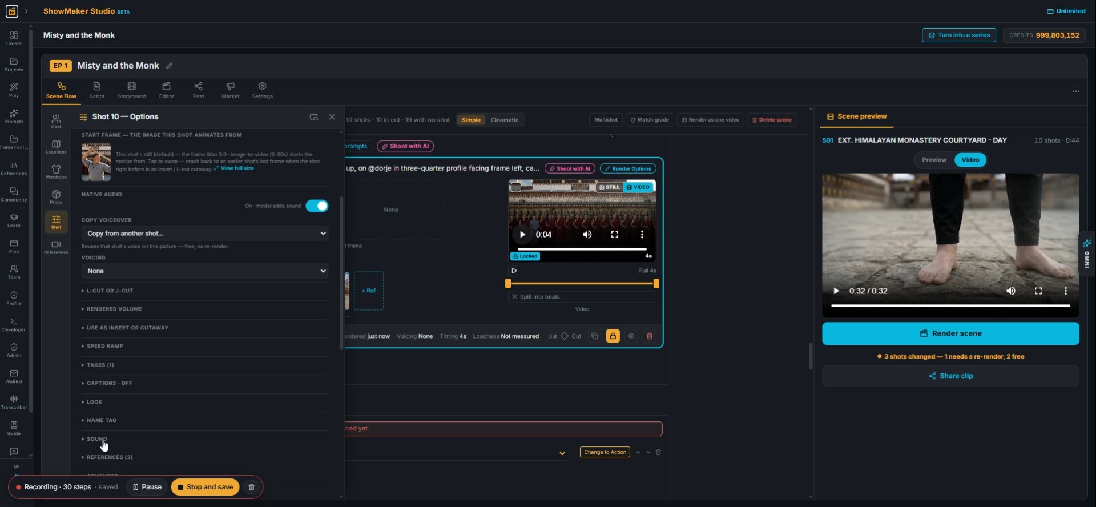Click the right orange trim handle
Screen dimensions: 1096x507
656,284
